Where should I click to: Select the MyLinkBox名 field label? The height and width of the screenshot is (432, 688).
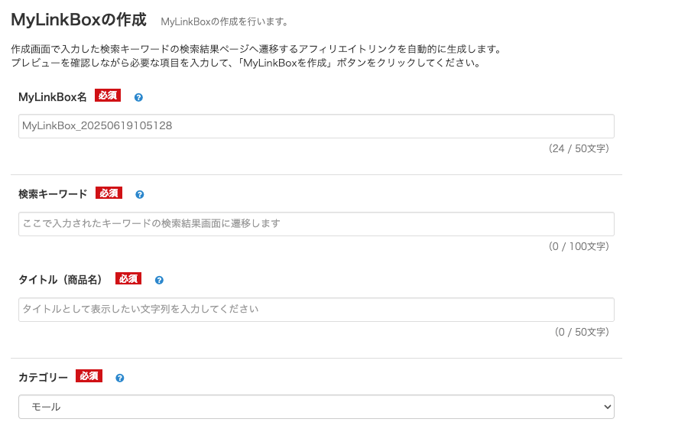53,97
